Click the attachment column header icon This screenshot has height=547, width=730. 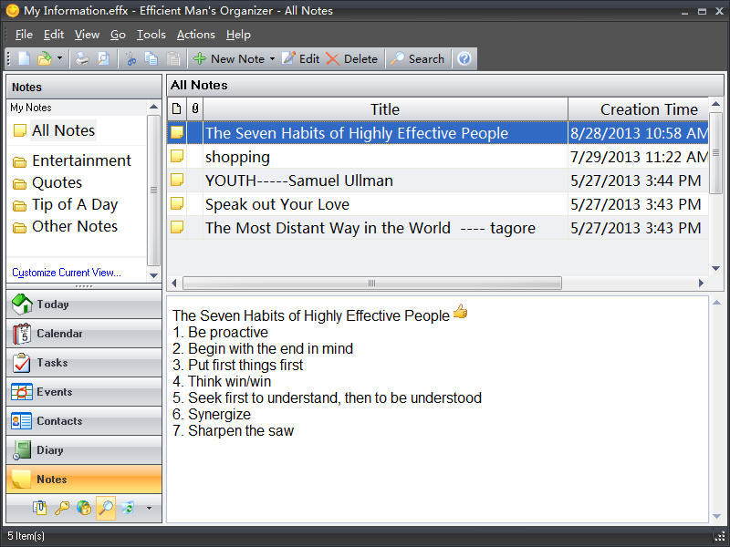[x=195, y=109]
